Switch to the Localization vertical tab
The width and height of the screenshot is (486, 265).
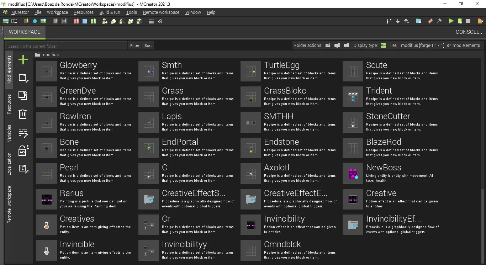(x=10, y=164)
